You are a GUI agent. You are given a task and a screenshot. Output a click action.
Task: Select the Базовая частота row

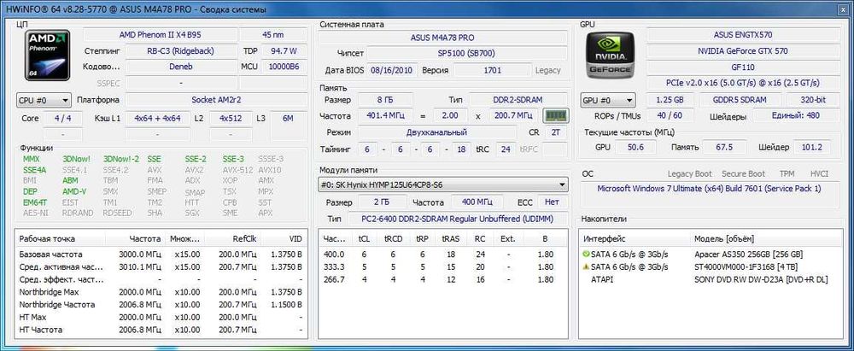point(161,254)
